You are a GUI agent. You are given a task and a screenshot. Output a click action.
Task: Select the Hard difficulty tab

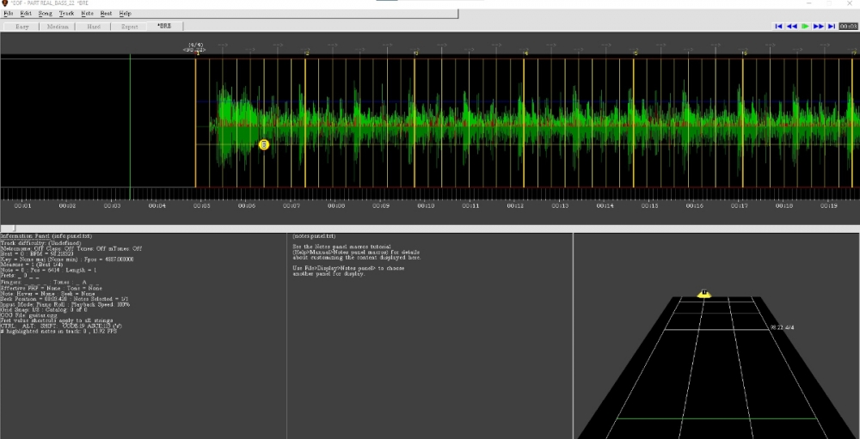93,27
